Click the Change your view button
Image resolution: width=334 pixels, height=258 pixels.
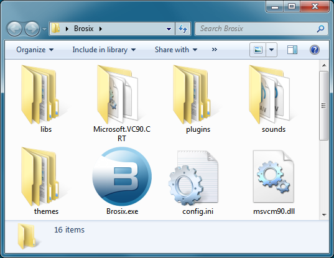tap(257, 50)
